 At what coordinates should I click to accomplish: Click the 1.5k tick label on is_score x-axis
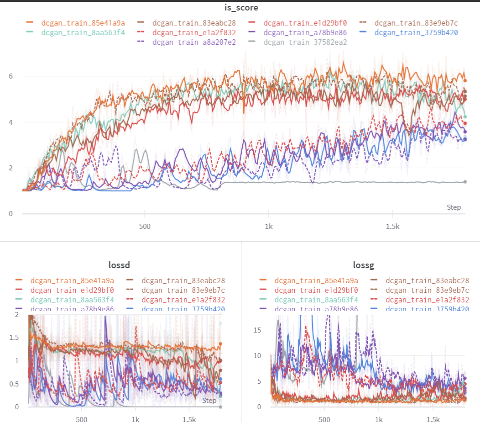393,227
